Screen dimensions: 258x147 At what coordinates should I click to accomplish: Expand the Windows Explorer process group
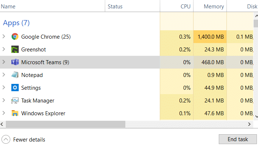[x=4, y=113]
